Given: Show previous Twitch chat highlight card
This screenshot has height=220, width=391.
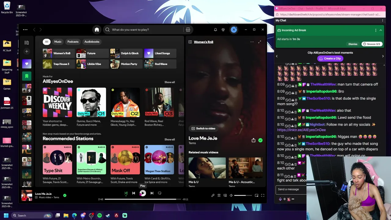Looking at the screenshot, I should (277, 56).
